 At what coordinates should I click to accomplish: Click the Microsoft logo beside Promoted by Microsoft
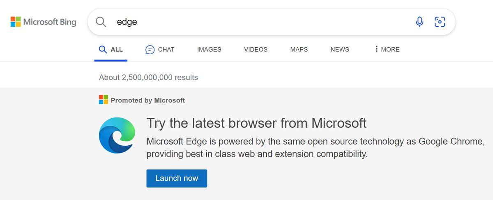click(103, 100)
